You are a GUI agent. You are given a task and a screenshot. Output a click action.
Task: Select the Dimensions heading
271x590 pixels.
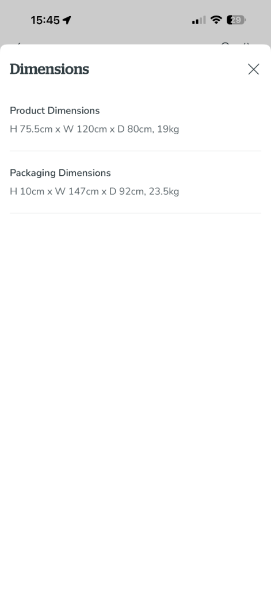click(49, 69)
